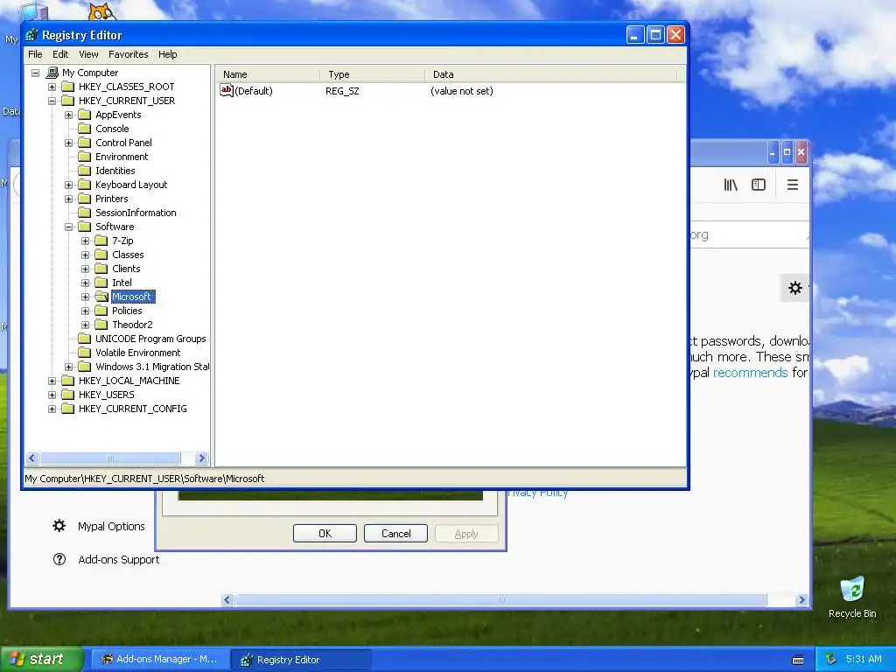Click the open Microsoft folder icon
Viewport: 896px width, 672px height.
point(101,297)
